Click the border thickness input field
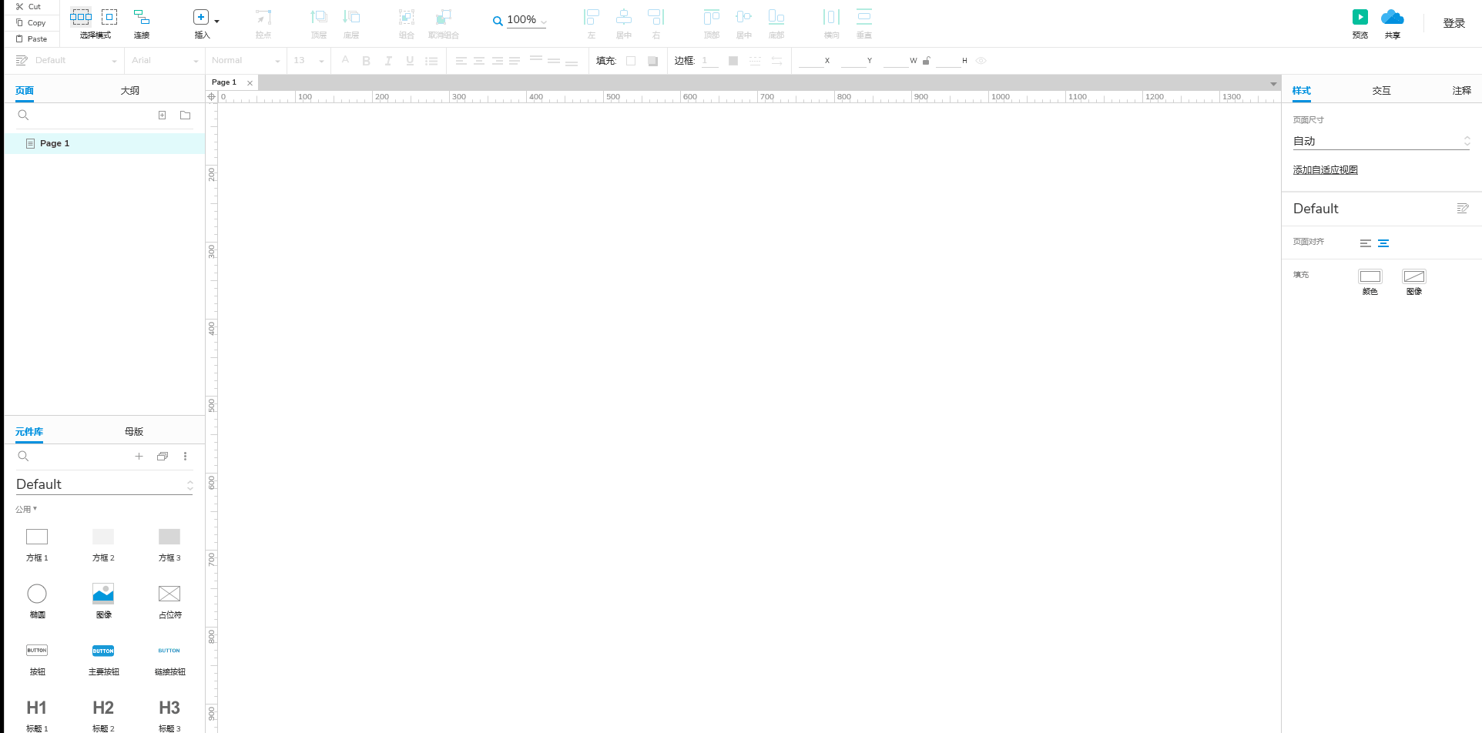The image size is (1482, 733). (x=709, y=61)
